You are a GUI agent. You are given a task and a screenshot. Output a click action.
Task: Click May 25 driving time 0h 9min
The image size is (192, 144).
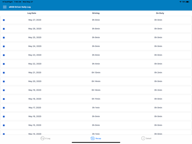click(96, 37)
